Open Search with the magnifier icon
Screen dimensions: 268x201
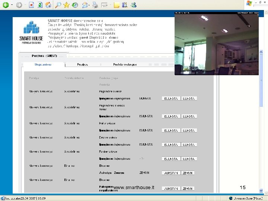[58, 5]
